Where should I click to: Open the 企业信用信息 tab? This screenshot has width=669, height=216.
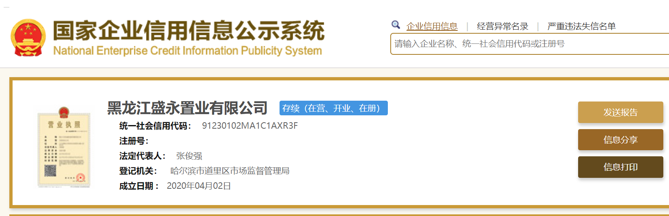[x=432, y=26]
